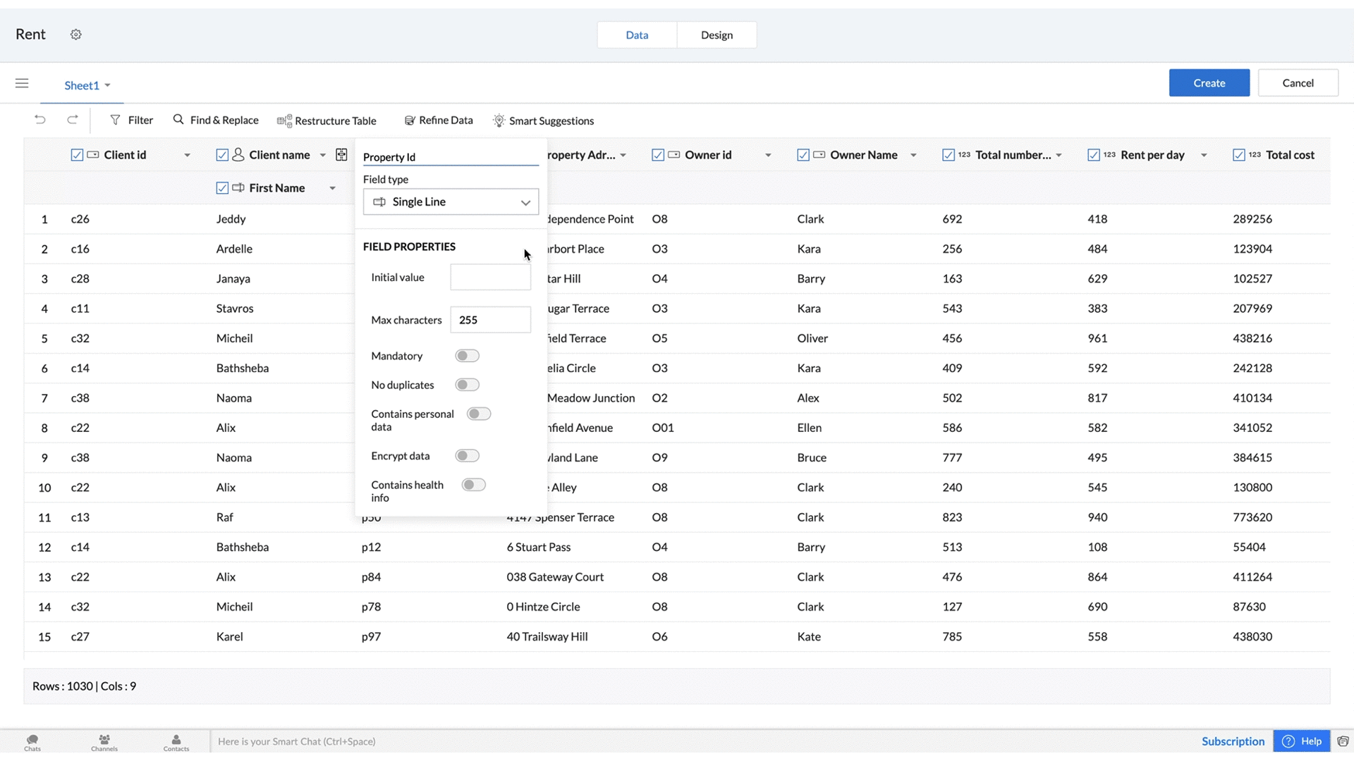Open Find & Replace
The image size is (1354, 761).
pos(216,120)
